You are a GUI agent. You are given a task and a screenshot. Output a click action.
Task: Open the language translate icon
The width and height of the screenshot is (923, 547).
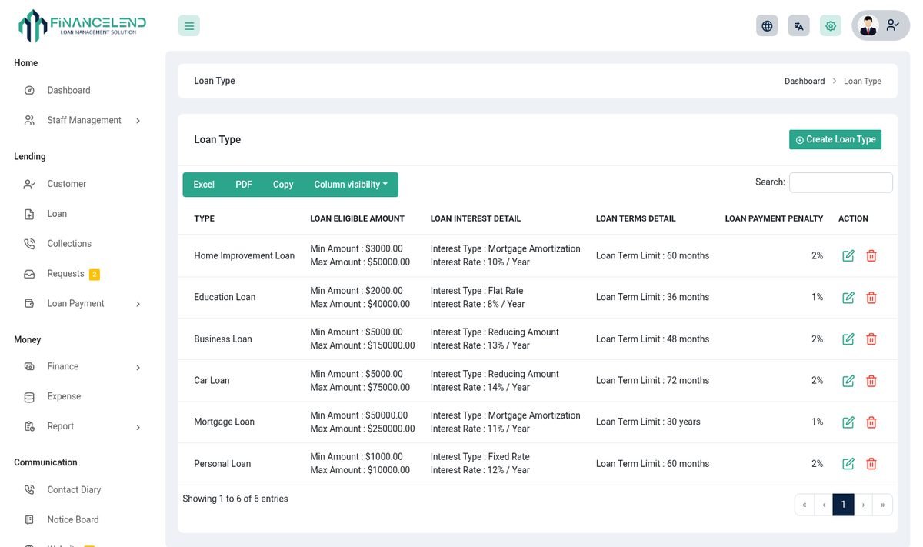pos(799,25)
